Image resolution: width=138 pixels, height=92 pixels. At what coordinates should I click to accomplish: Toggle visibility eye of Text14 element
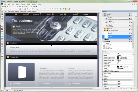130,22
